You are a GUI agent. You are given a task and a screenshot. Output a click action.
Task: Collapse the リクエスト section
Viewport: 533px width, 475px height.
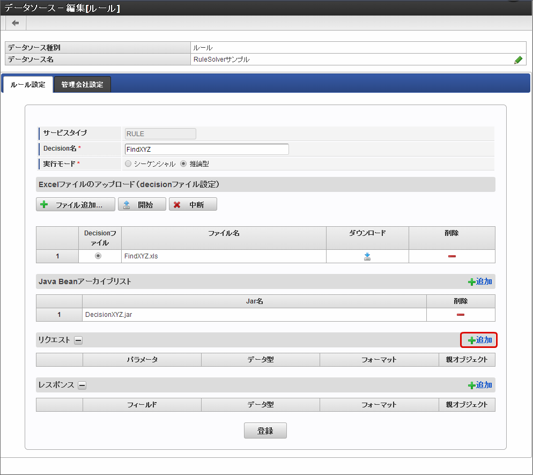(78, 340)
